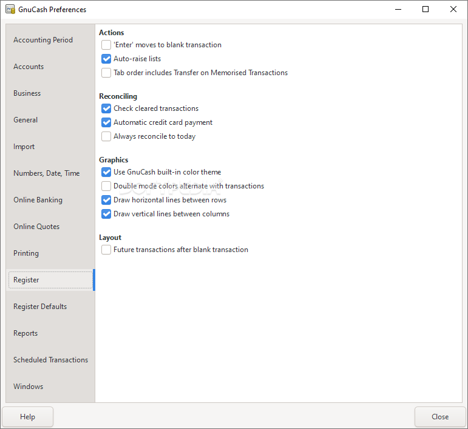Go to Numbers, Date, Time page

click(x=50, y=173)
